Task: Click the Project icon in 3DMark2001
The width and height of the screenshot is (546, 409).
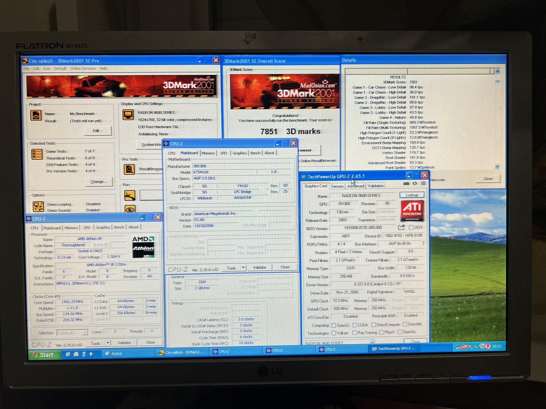Action: point(36,115)
